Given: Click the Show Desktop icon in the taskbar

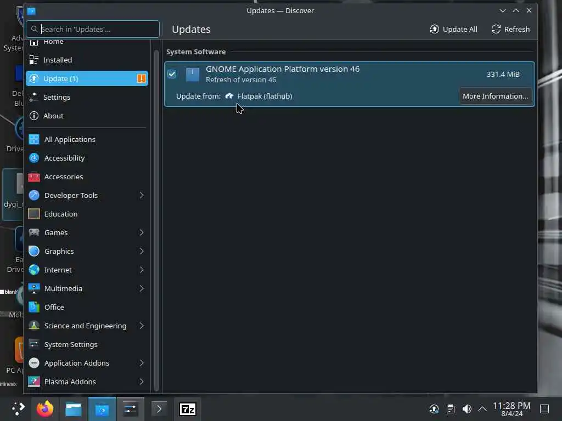Looking at the screenshot, I should (544, 409).
